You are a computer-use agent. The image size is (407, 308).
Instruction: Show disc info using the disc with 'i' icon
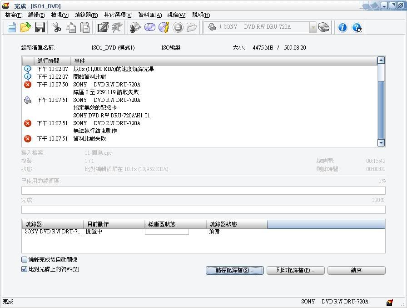pyautogui.click(x=164, y=27)
